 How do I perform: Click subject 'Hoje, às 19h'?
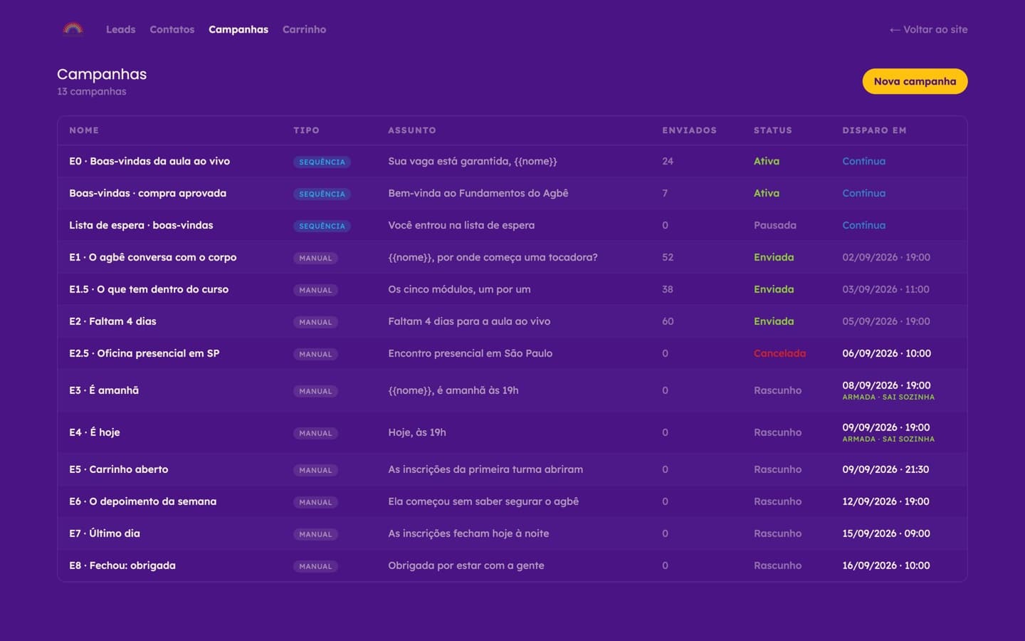pos(417,432)
